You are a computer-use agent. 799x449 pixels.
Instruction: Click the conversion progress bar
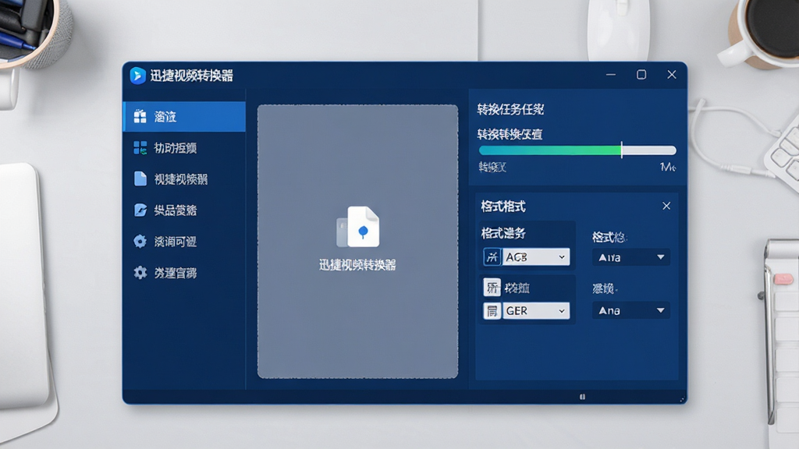tap(577, 150)
